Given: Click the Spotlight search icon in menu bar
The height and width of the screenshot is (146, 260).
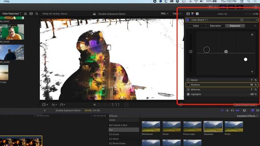Looking at the screenshot, I should tap(249, 1).
